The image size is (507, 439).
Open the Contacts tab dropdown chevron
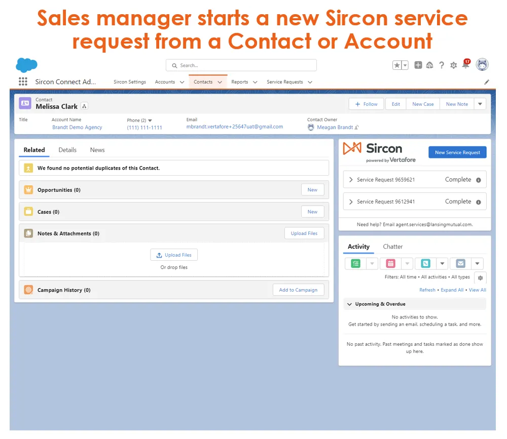[x=220, y=82]
